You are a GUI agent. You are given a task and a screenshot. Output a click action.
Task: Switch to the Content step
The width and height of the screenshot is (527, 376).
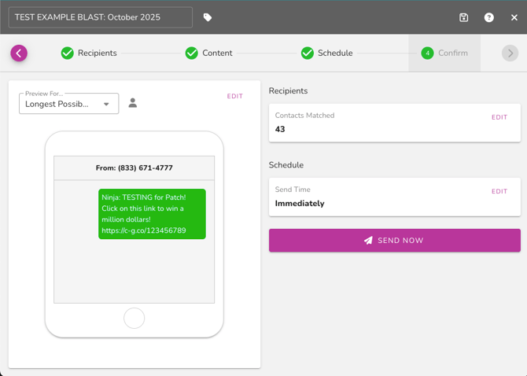click(217, 53)
